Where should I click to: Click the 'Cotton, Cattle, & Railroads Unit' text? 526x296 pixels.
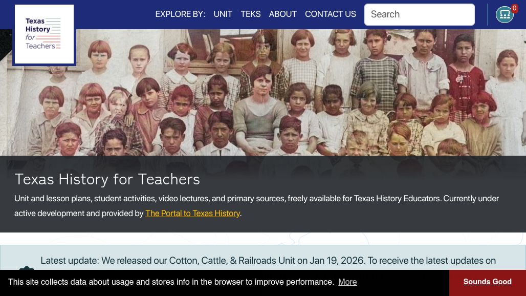click(x=232, y=261)
